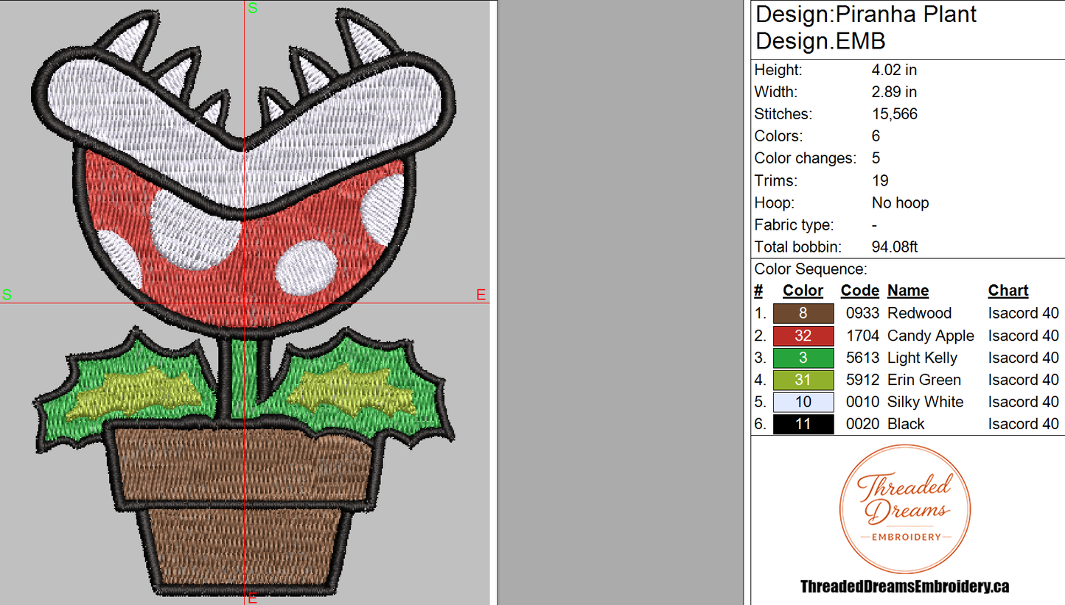The image size is (1065, 605).
Task: Click the Redwood color swatch numbered 8
Action: pyautogui.click(x=803, y=314)
